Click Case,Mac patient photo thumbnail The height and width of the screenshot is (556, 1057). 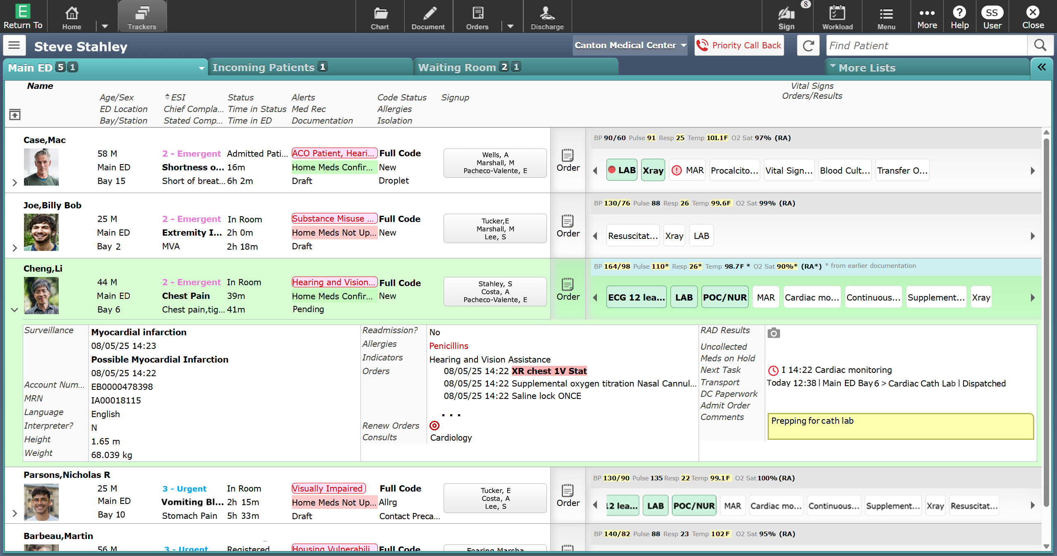point(41,167)
